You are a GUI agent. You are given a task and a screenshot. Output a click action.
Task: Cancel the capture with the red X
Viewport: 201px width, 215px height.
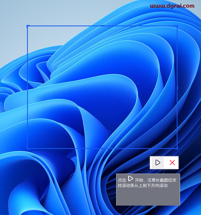pyautogui.click(x=172, y=163)
